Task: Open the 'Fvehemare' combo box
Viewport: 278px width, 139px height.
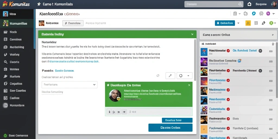Action: tap(69, 85)
